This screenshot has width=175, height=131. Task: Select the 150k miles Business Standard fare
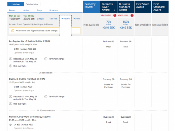tap(126, 24)
